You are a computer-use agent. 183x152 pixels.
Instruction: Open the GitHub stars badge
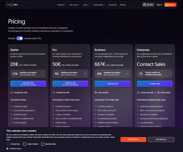(x=148, y=5)
